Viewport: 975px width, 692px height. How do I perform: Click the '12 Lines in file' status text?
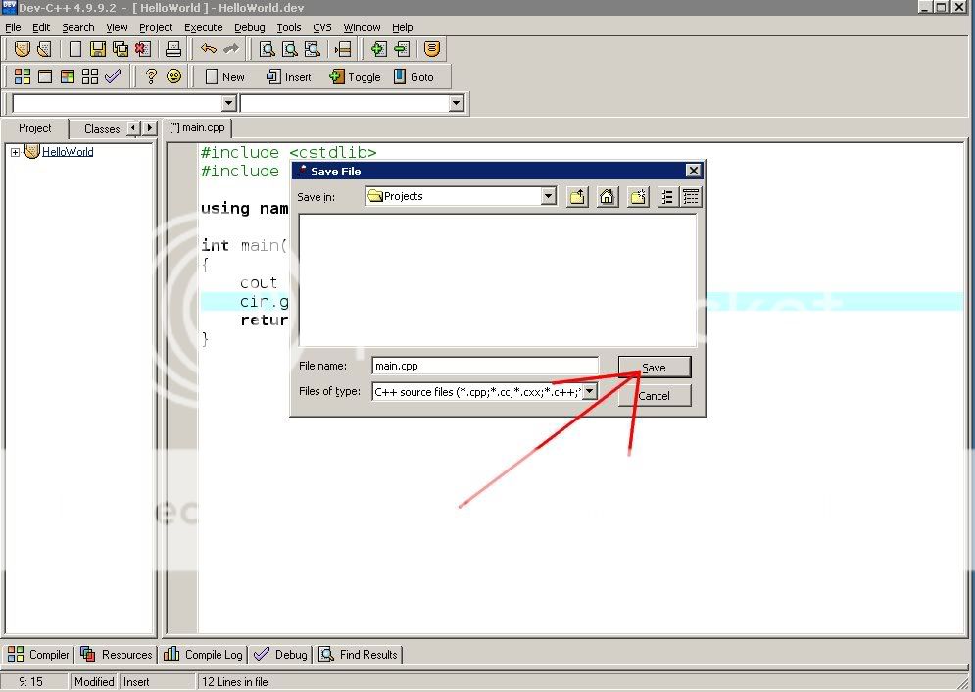point(235,682)
